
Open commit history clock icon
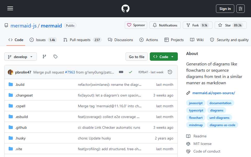tap(170, 72)
